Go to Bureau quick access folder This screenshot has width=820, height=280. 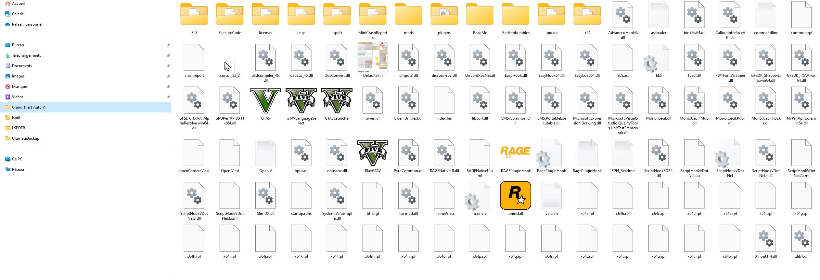coord(18,45)
